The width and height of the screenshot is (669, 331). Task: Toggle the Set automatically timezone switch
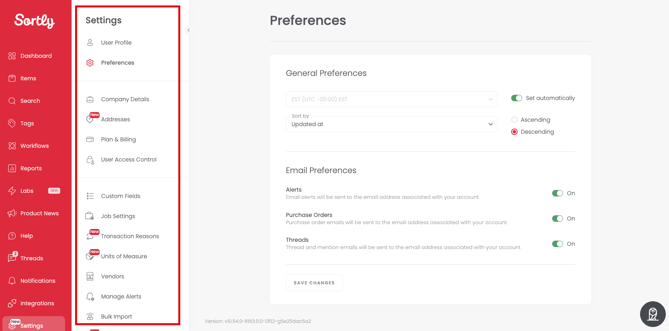click(516, 98)
